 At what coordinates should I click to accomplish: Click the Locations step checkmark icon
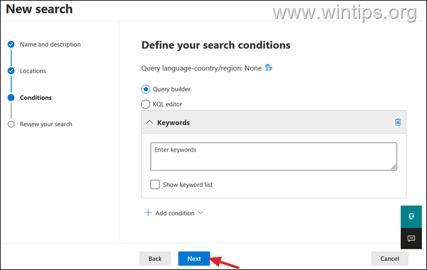coord(11,71)
